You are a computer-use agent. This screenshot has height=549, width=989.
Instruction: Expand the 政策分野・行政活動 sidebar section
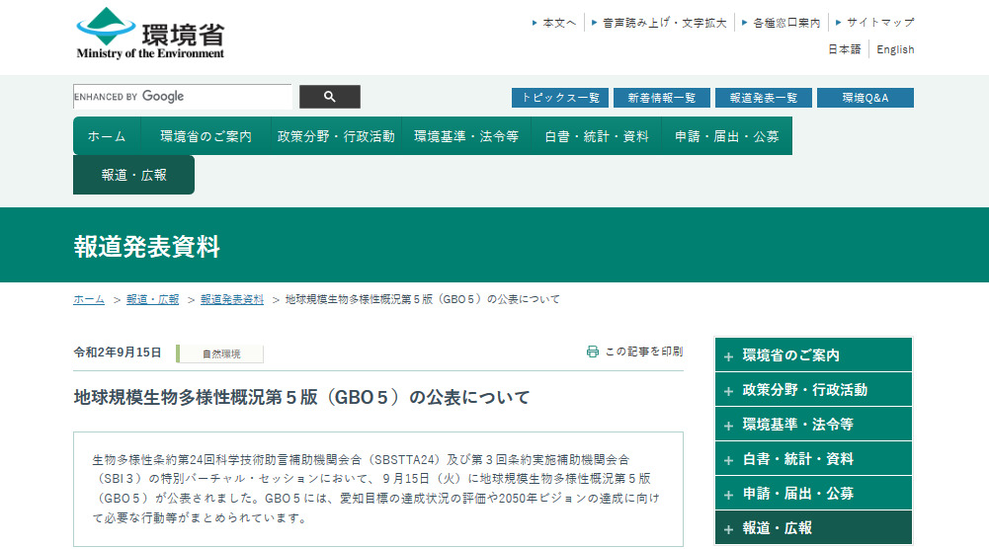coord(728,390)
